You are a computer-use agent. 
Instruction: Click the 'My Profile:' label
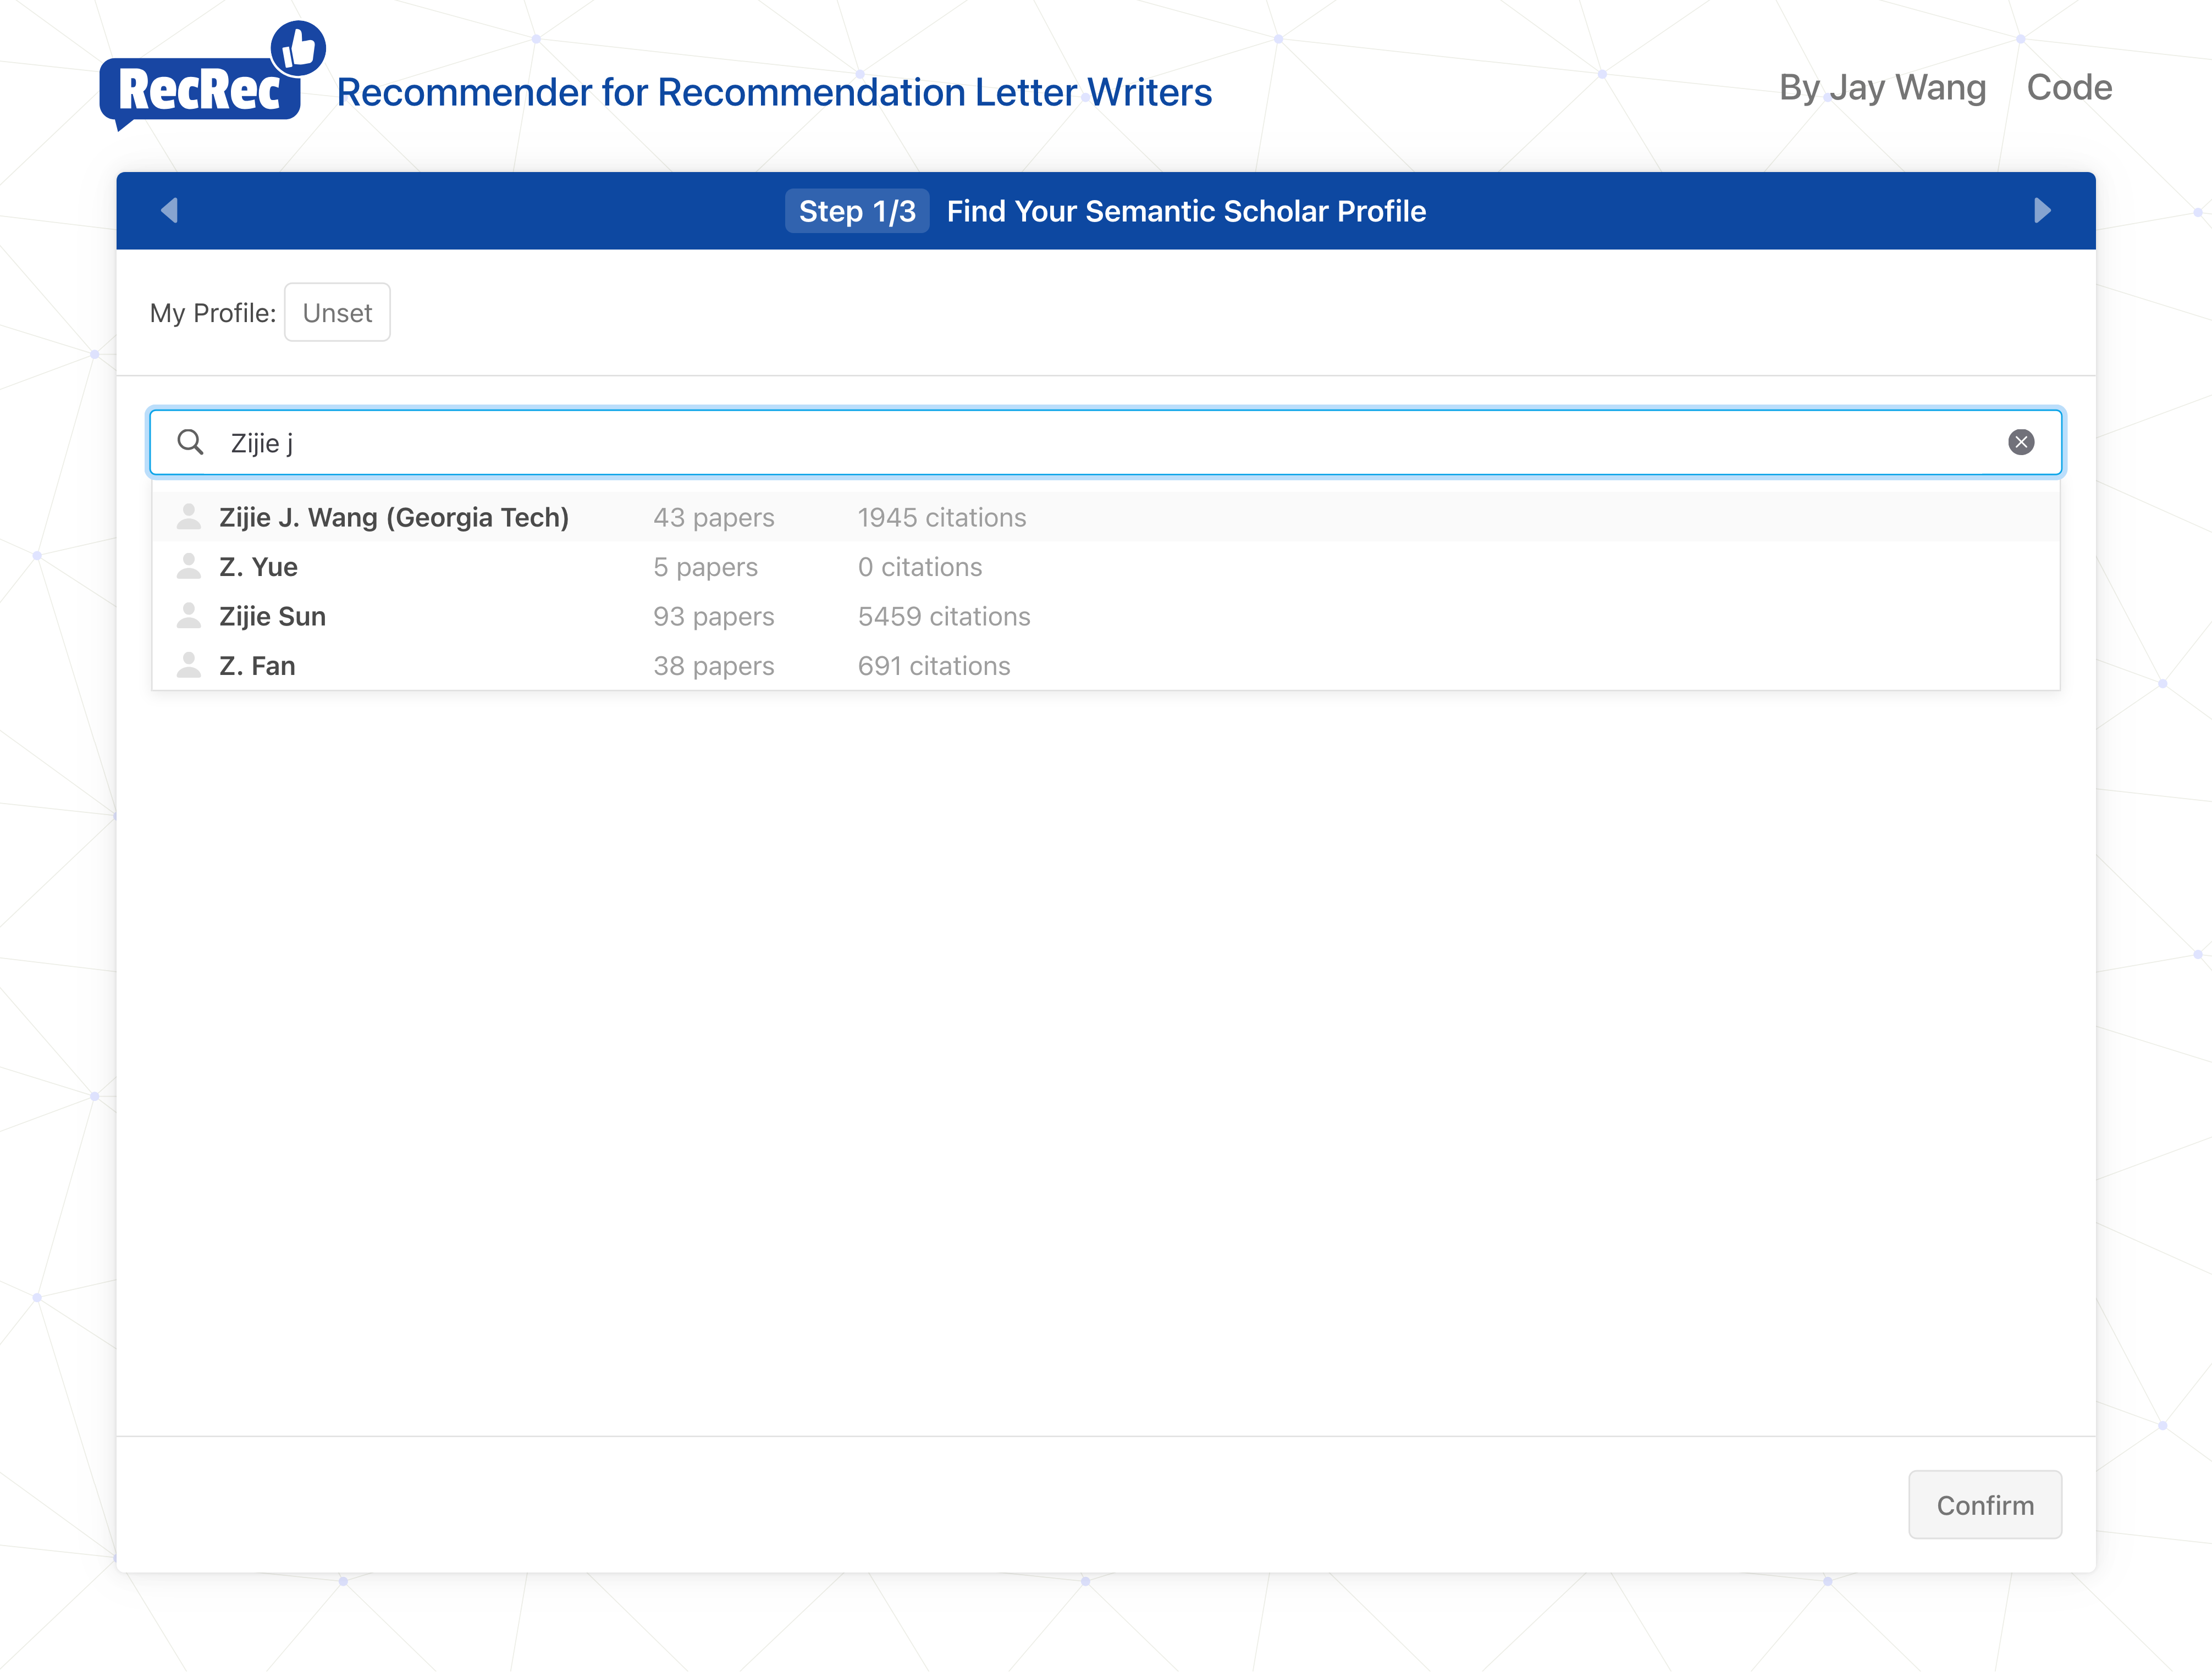click(213, 313)
